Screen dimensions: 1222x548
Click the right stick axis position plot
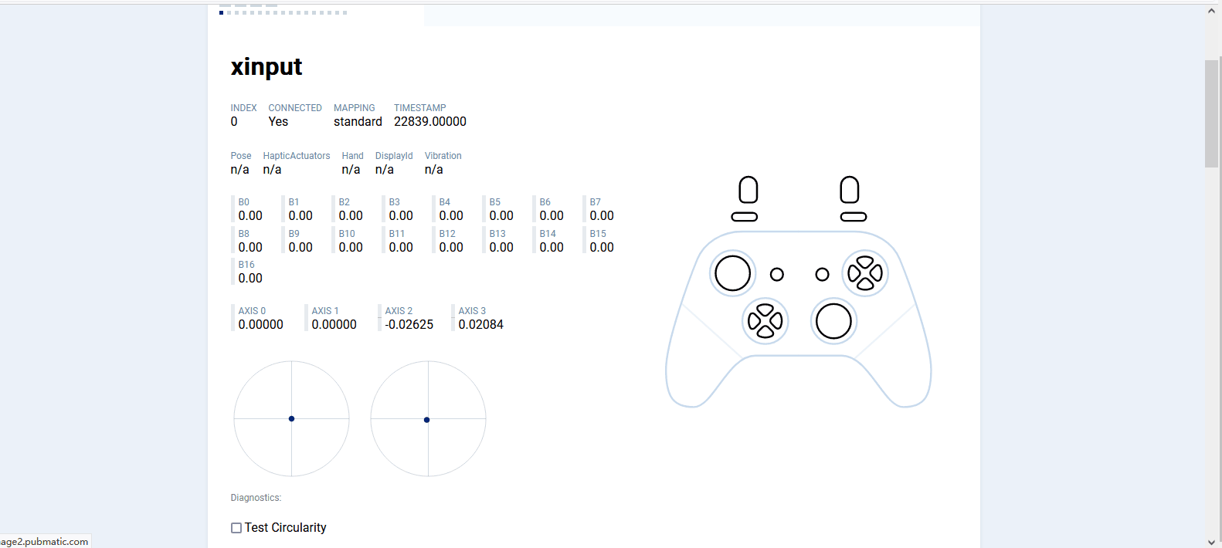pyautogui.click(x=428, y=418)
